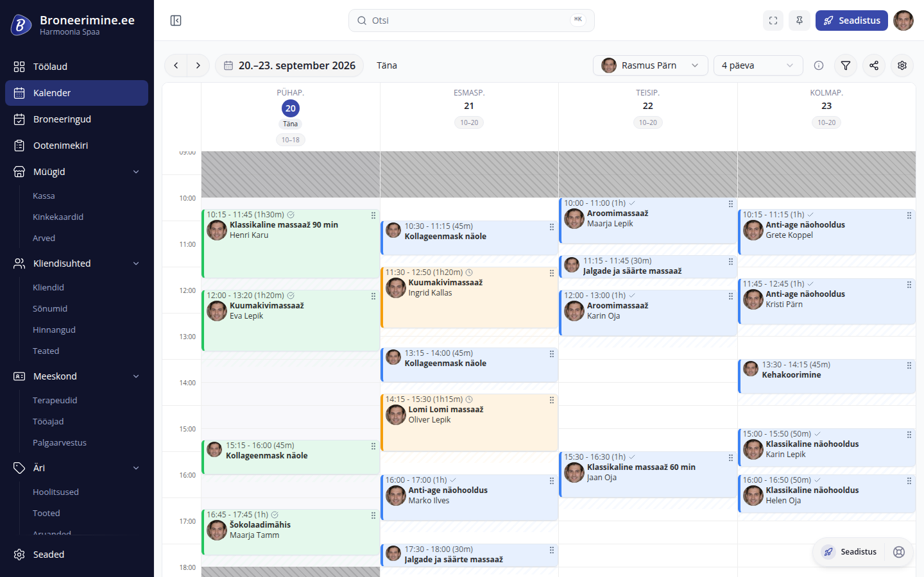
Task: Open Kassa submenu item
Action: 44,196
